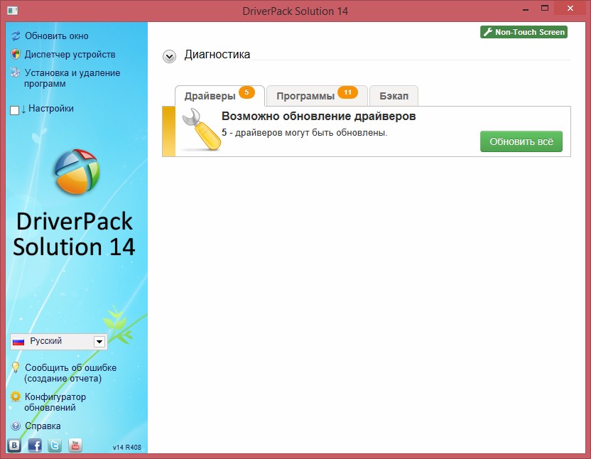Click the programs icon beside Установка и удаление программ

pyautogui.click(x=16, y=72)
